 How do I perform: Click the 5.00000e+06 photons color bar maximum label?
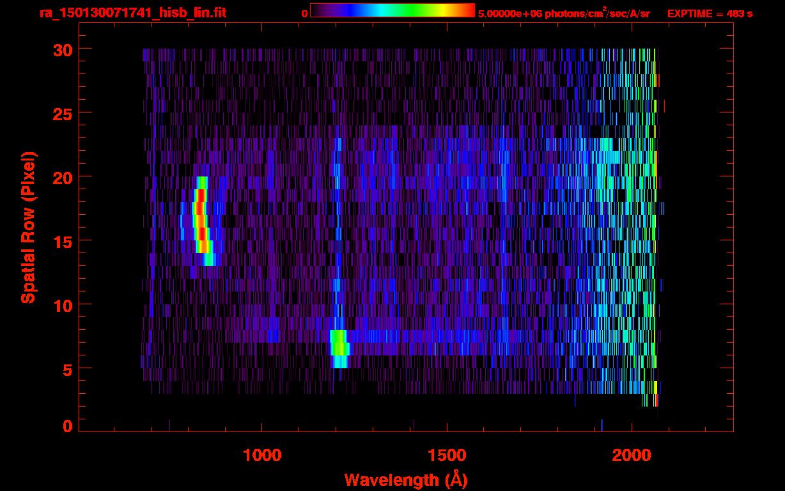564,13
